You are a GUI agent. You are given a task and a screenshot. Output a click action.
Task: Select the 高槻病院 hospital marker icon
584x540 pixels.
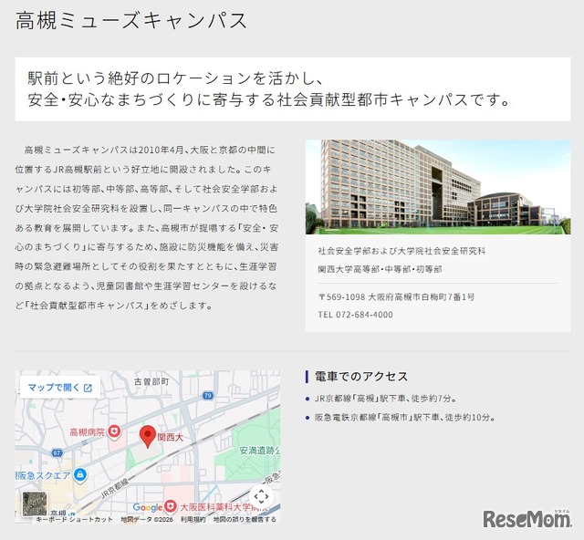[114, 431]
